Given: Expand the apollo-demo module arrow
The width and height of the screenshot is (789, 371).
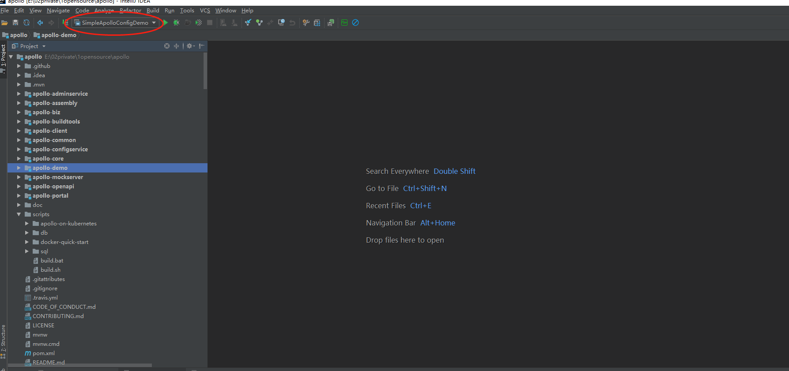Looking at the screenshot, I should 19,168.
